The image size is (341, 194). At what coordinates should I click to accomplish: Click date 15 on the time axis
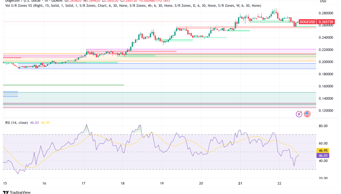pos(5,183)
